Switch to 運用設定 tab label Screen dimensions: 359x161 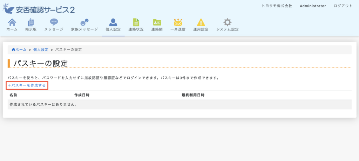[x=201, y=29]
